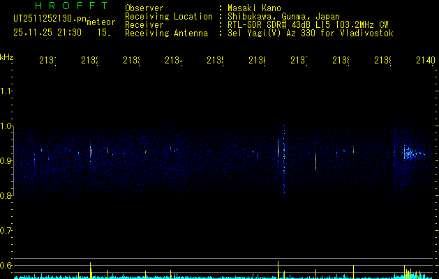Click the 2140 time axis label
Image resolution: width=439 pixels, height=279 pixels.
426,60
